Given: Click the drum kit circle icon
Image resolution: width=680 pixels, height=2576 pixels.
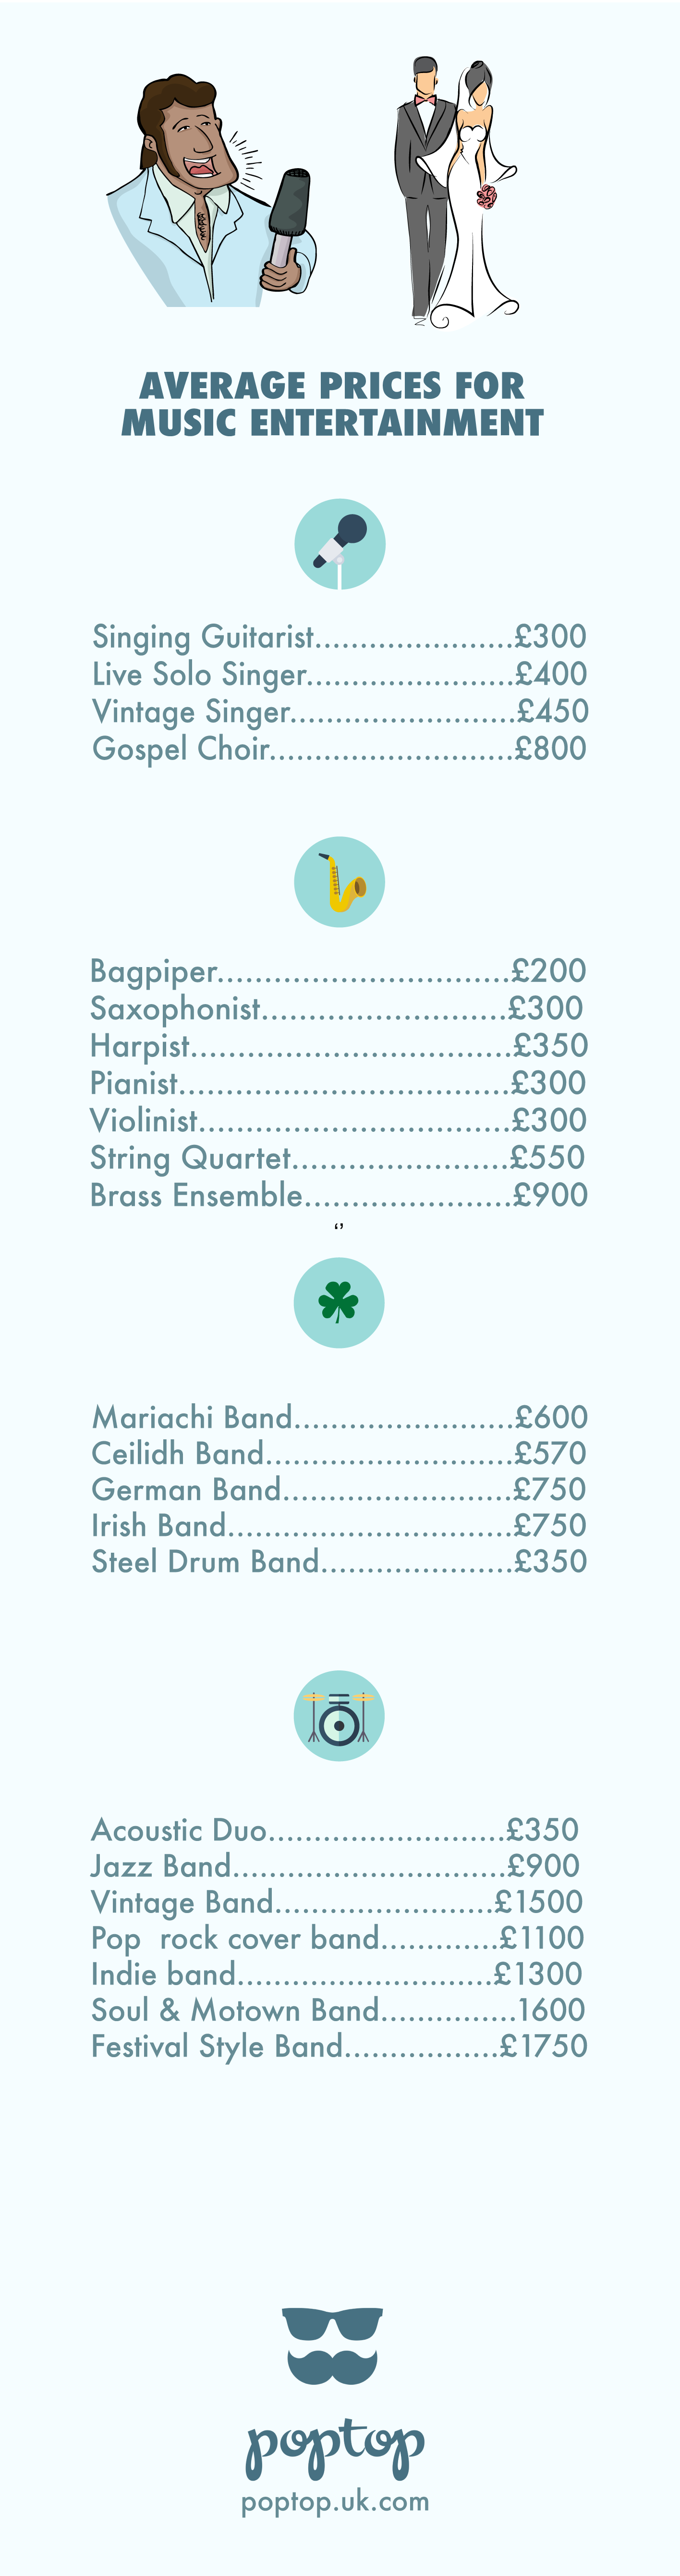Looking at the screenshot, I should (x=339, y=1715).
